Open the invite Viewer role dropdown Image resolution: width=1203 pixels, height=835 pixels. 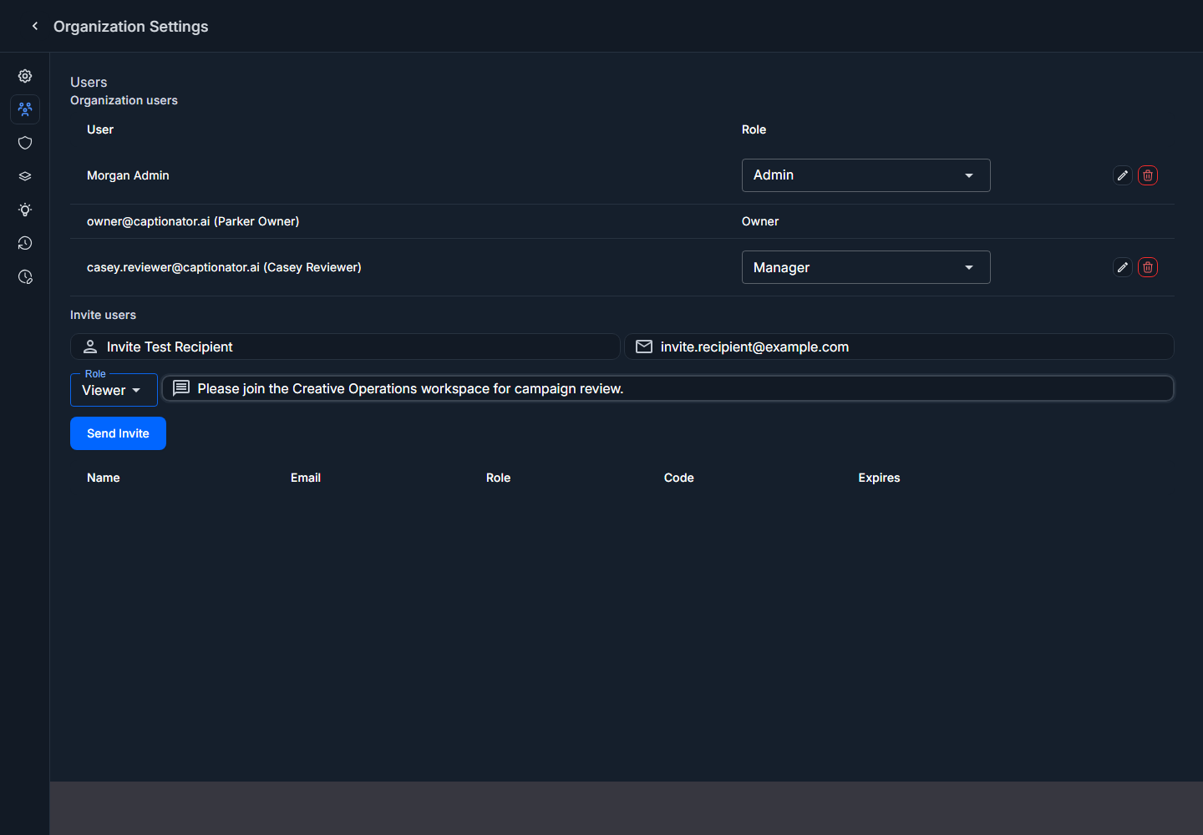point(114,390)
